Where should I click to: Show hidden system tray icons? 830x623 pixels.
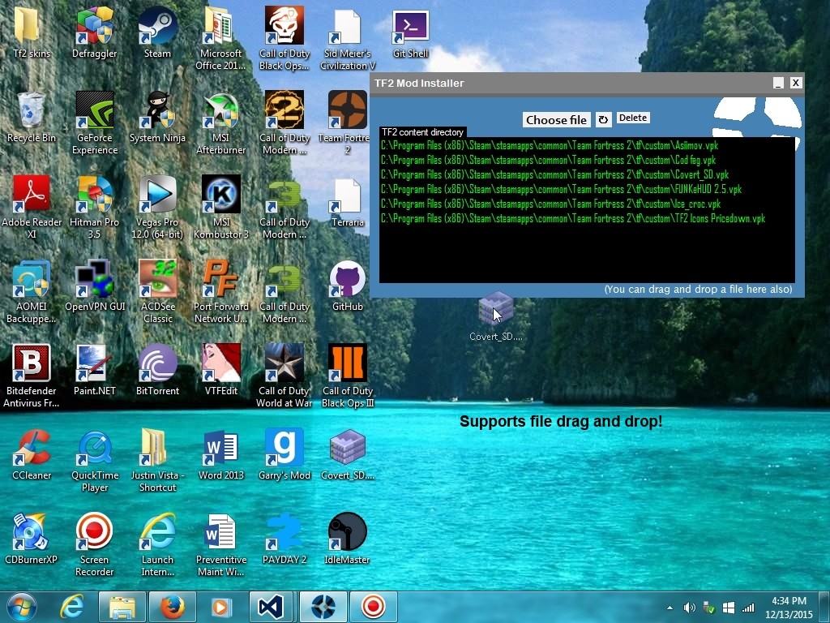click(x=670, y=608)
